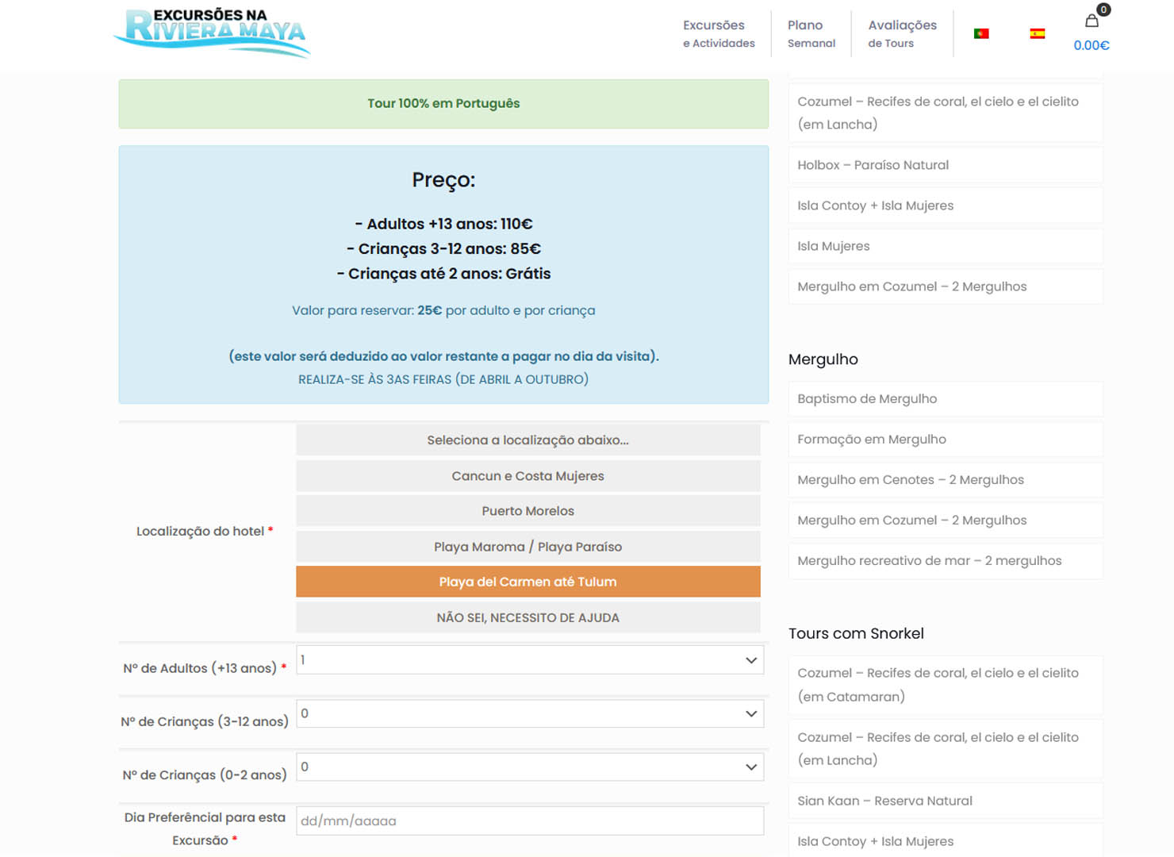Expand Nº de Crianças (3-12 anos) dropdown
The image size is (1174, 857).
pyautogui.click(x=529, y=713)
